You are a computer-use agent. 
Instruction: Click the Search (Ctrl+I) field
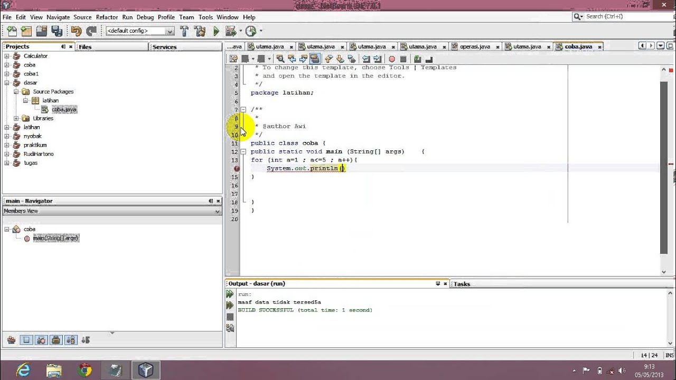(x=623, y=17)
